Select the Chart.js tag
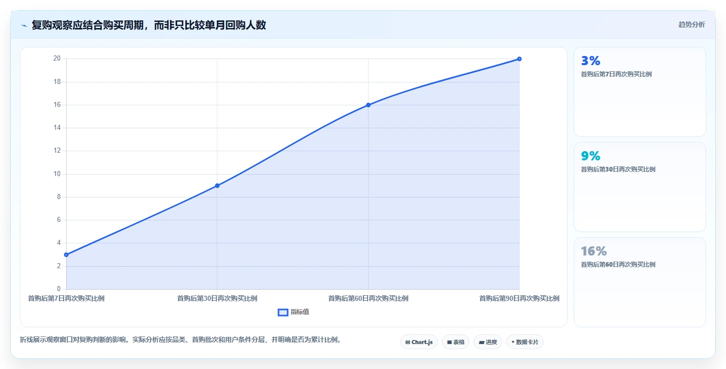The width and height of the screenshot is (726, 369). 419,342
